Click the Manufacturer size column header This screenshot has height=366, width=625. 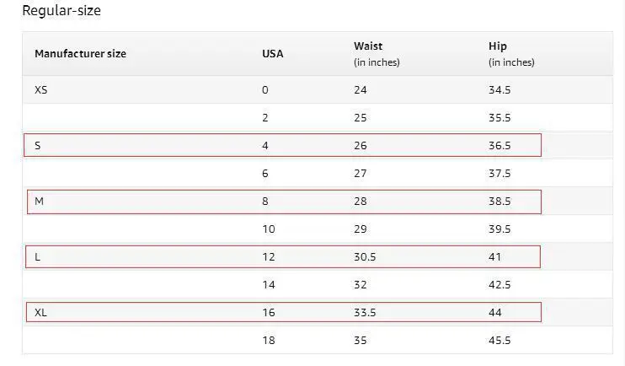pyautogui.click(x=80, y=53)
